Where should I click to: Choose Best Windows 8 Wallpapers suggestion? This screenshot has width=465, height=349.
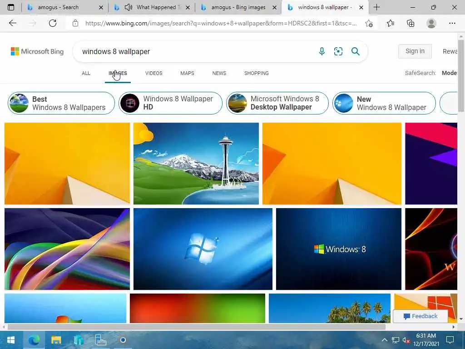click(61, 103)
